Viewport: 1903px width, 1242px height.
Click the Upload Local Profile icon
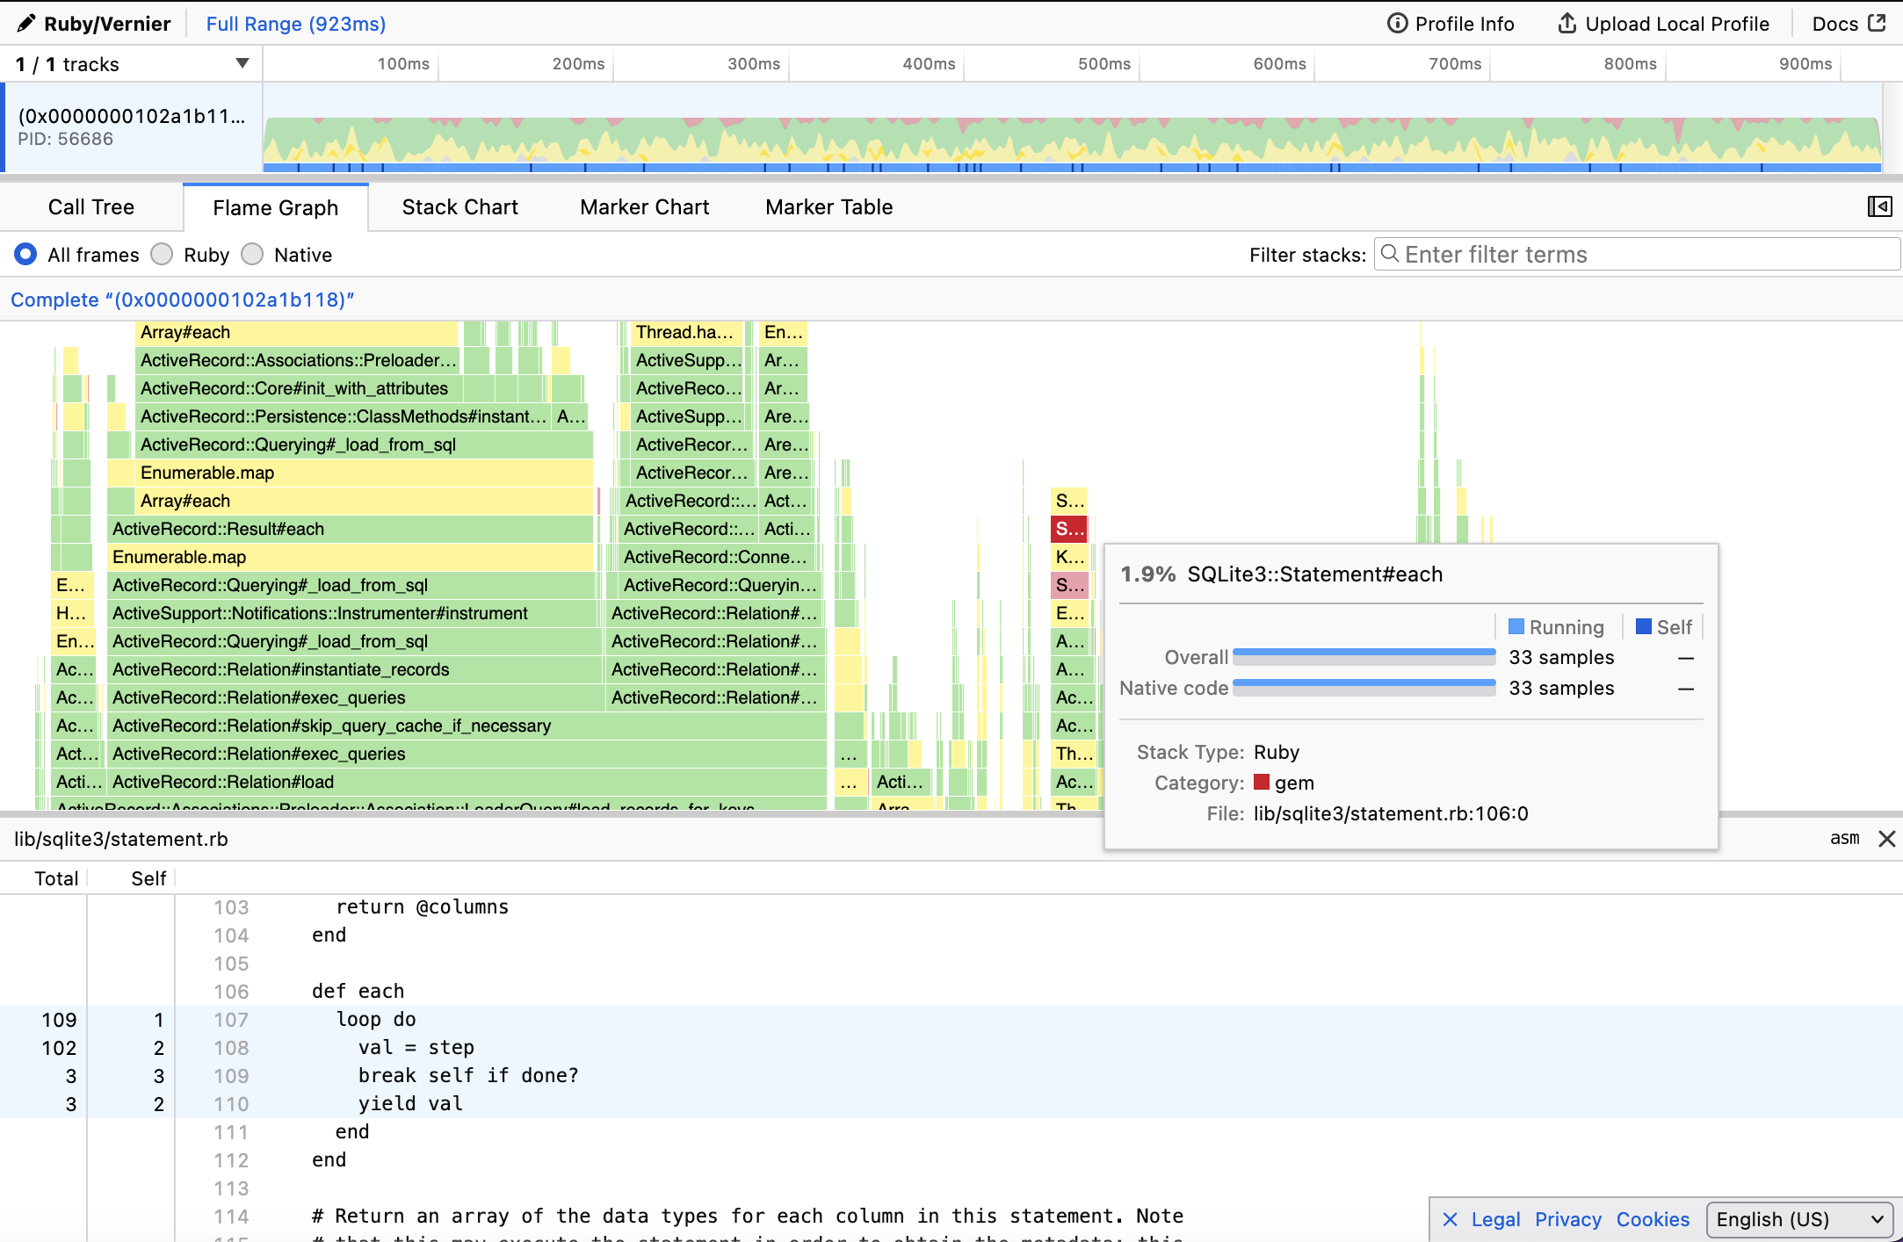point(1567,24)
